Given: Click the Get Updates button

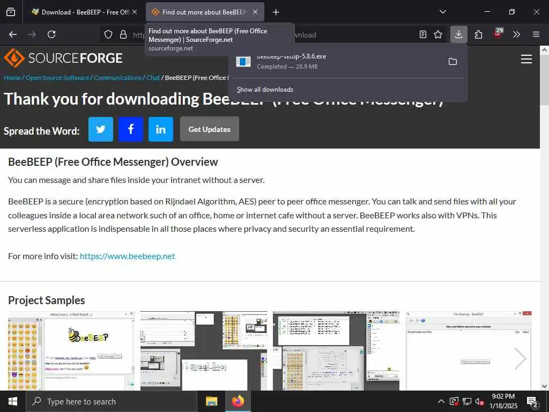Looking at the screenshot, I should click(x=210, y=129).
